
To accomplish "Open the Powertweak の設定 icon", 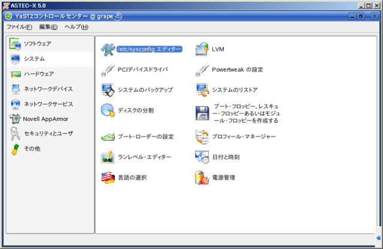I will (202, 69).
